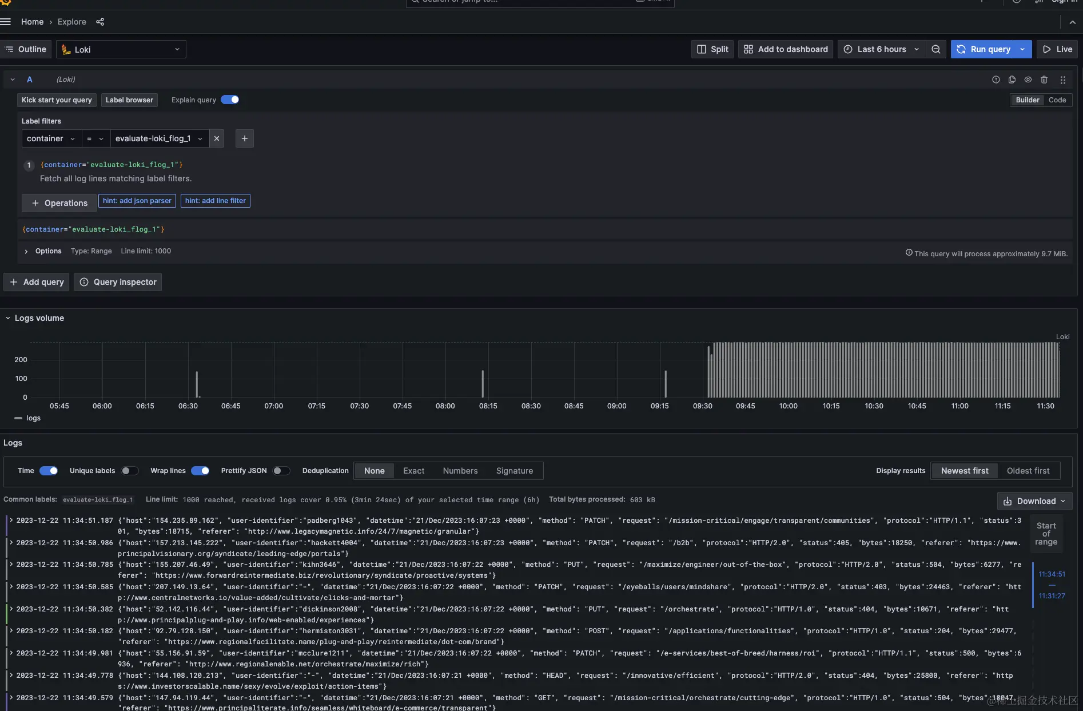The image size is (1083, 711).
Task: Collapse query row A
Action: click(x=13, y=80)
